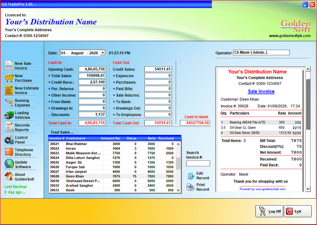
Task: Click the Golden Soft logo
Action: 295,26
